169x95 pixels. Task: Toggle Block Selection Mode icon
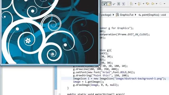(x=119, y=4)
